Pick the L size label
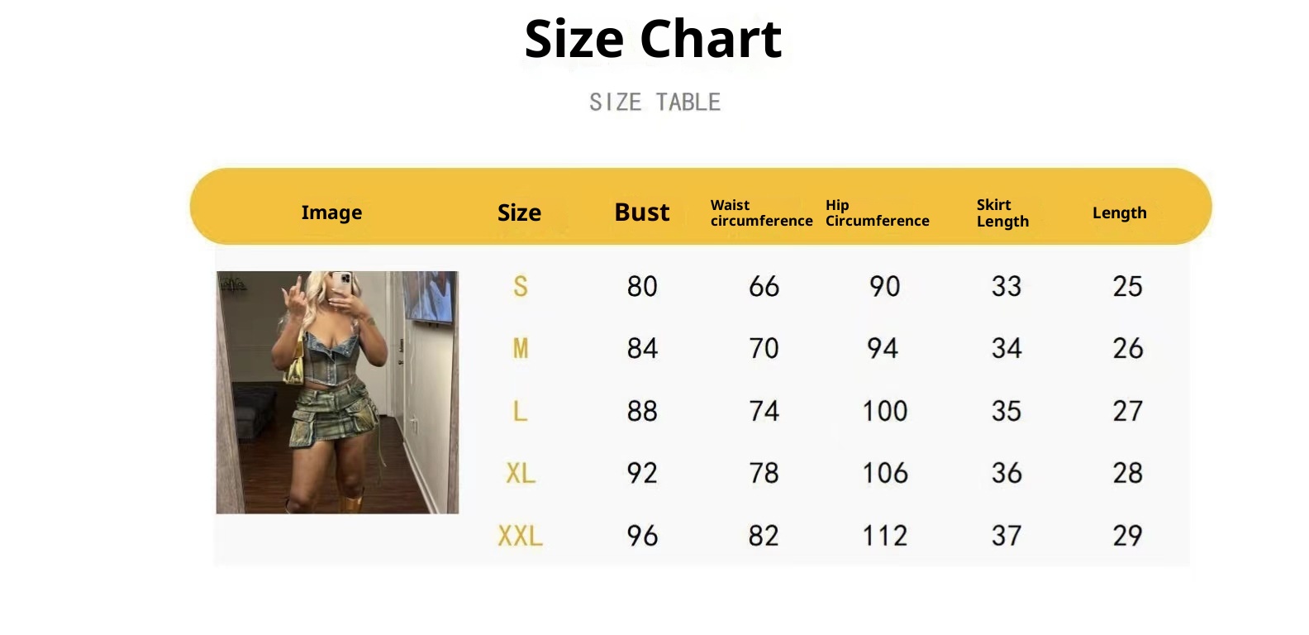The width and height of the screenshot is (1309, 635). [x=520, y=411]
